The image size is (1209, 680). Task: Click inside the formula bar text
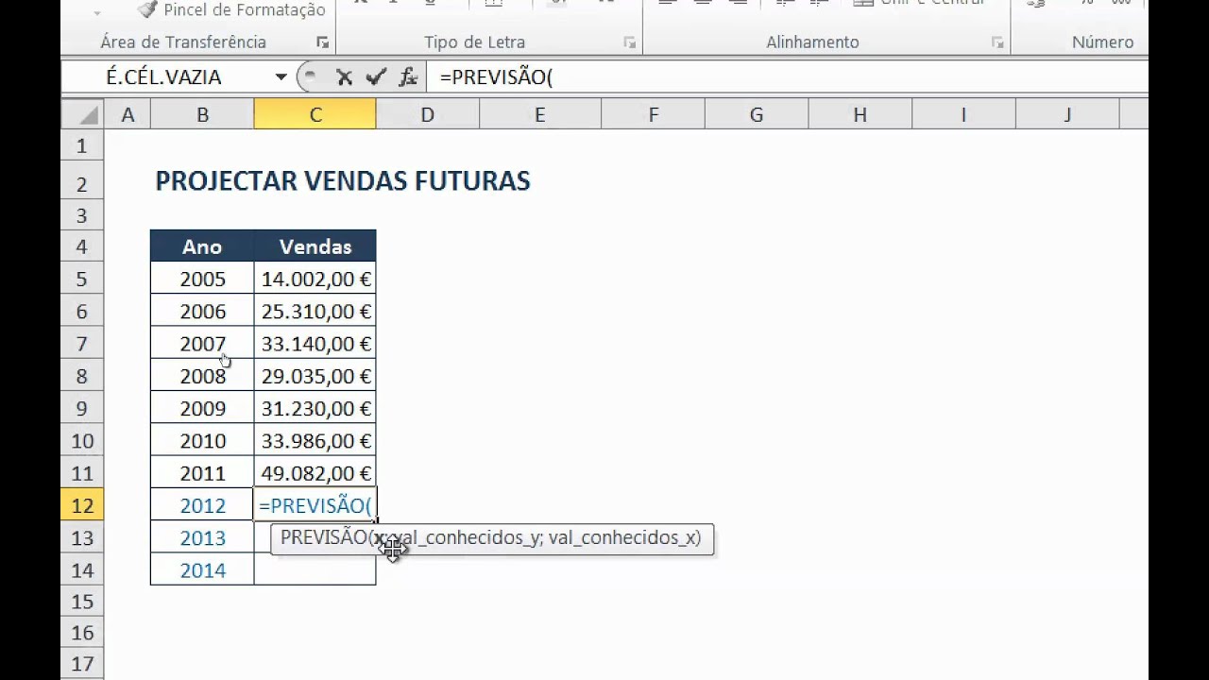point(496,77)
